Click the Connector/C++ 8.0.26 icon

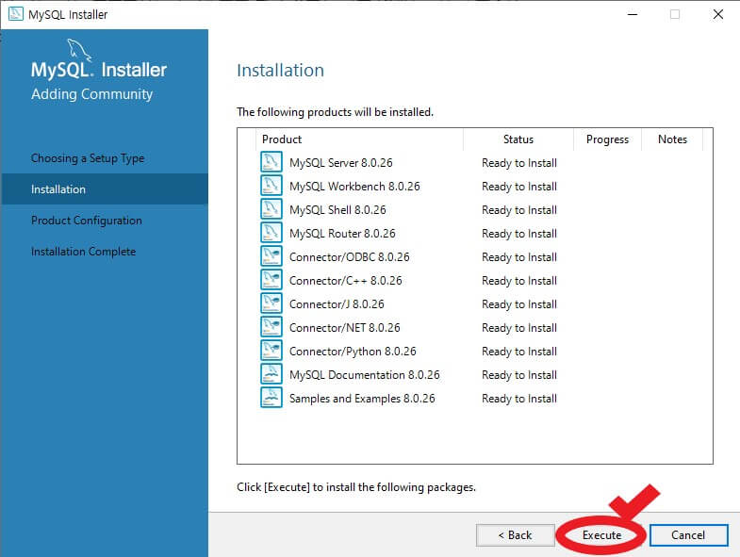(271, 280)
